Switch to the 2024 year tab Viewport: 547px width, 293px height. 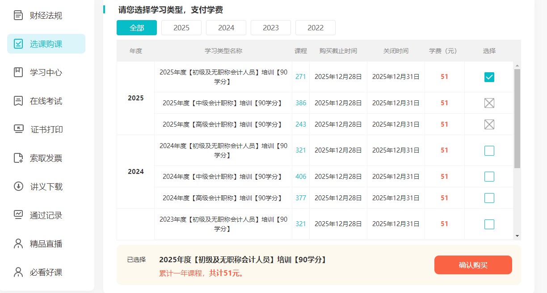point(226,28)
